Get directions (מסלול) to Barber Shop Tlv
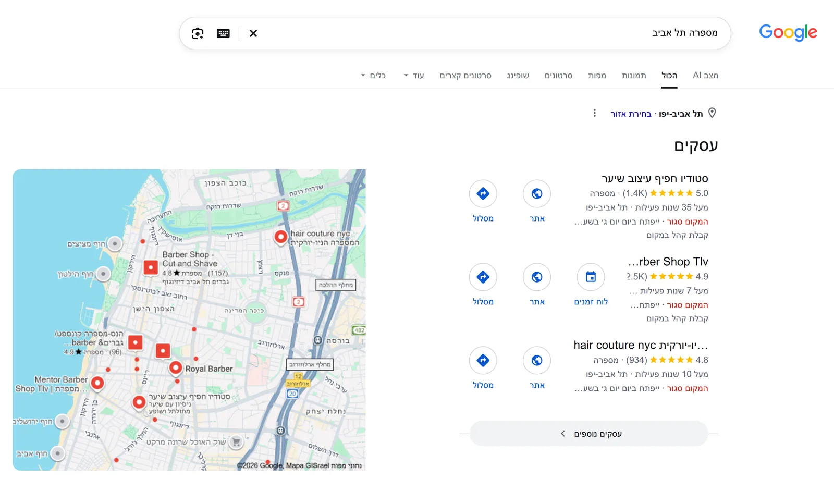 (483, 285)
